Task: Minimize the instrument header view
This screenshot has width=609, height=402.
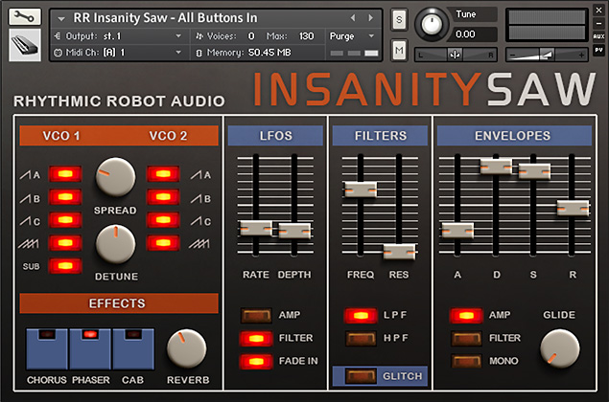Action: pyautogui.click(x=598, y=23)
